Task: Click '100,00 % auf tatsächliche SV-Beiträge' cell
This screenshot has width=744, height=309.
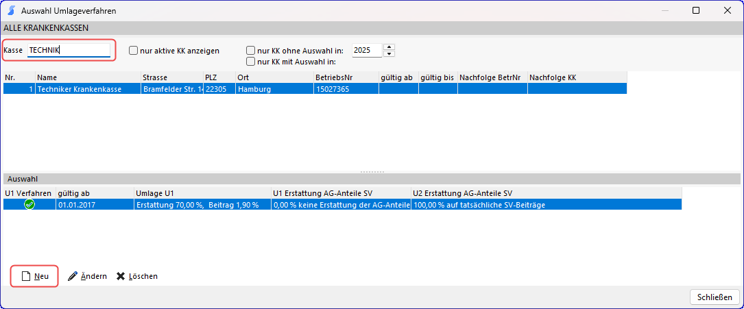Action: (x=547, y=205)
